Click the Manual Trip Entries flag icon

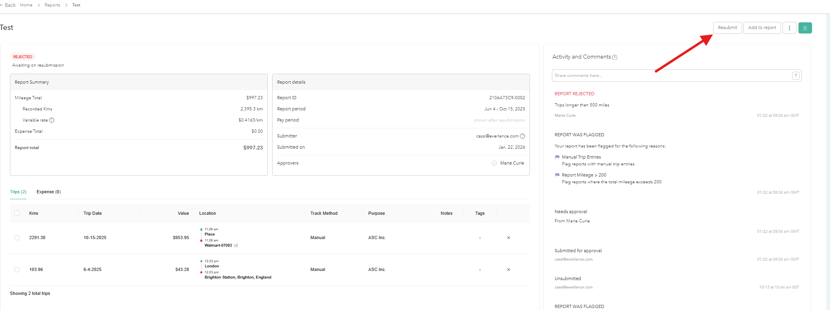(557, 157)
